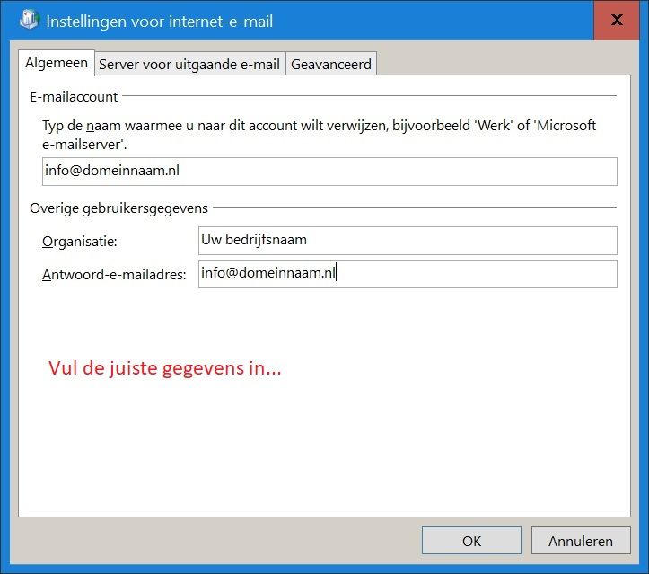The image size is (649, 574).
Task: Click the Organisatie label
Action: coord(80,242)
